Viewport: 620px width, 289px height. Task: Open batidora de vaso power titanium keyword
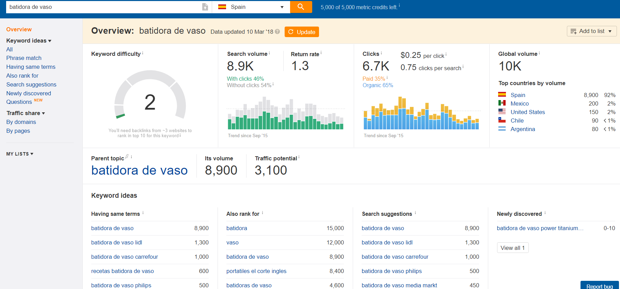(540, 228)
